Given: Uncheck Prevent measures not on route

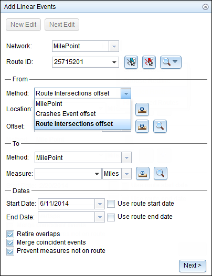Looking at the screenshot, I should [x=10, y=251].
